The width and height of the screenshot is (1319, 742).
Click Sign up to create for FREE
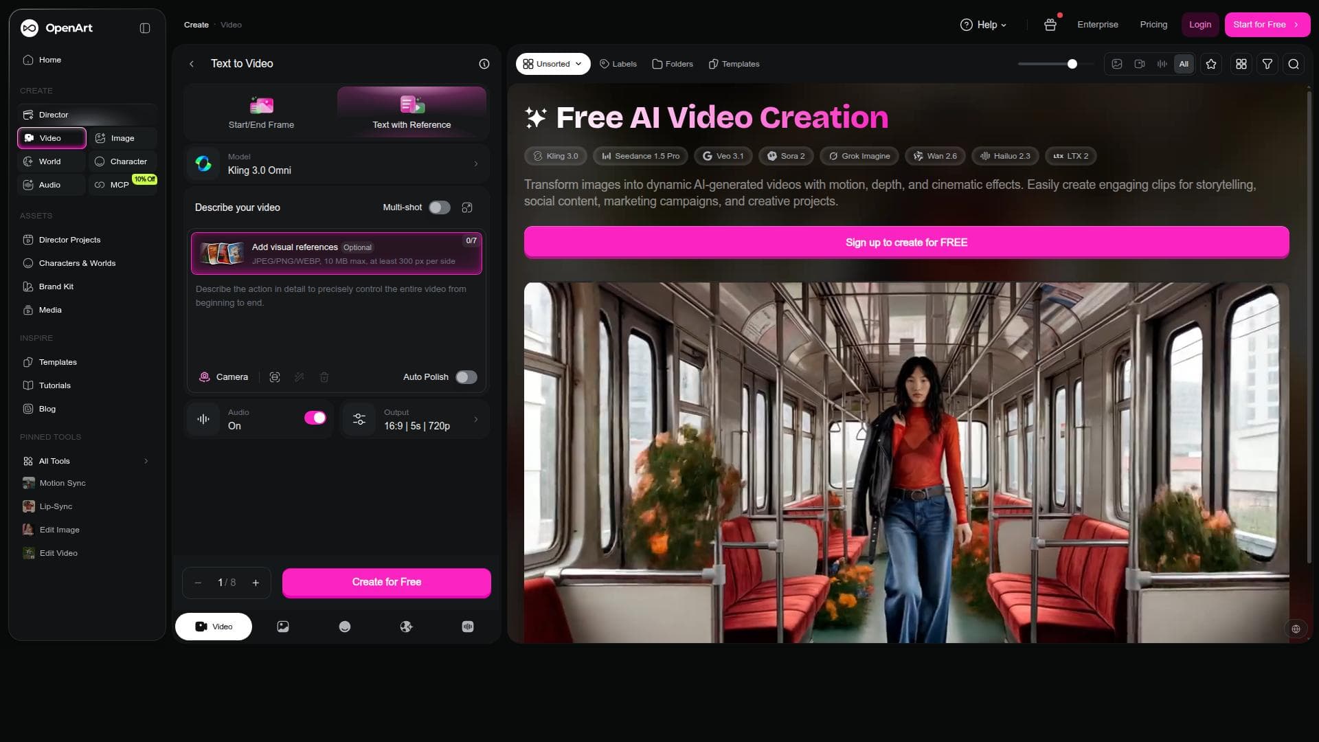pyautogui.click(x=906, y=243)
